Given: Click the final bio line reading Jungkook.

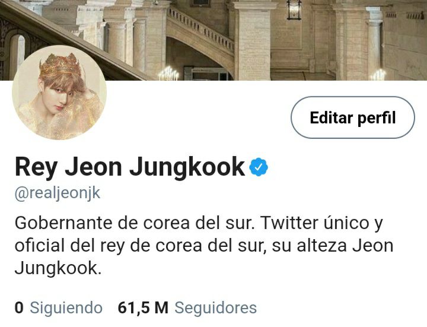Looking at the screenshot, I should tap(58, 268).
